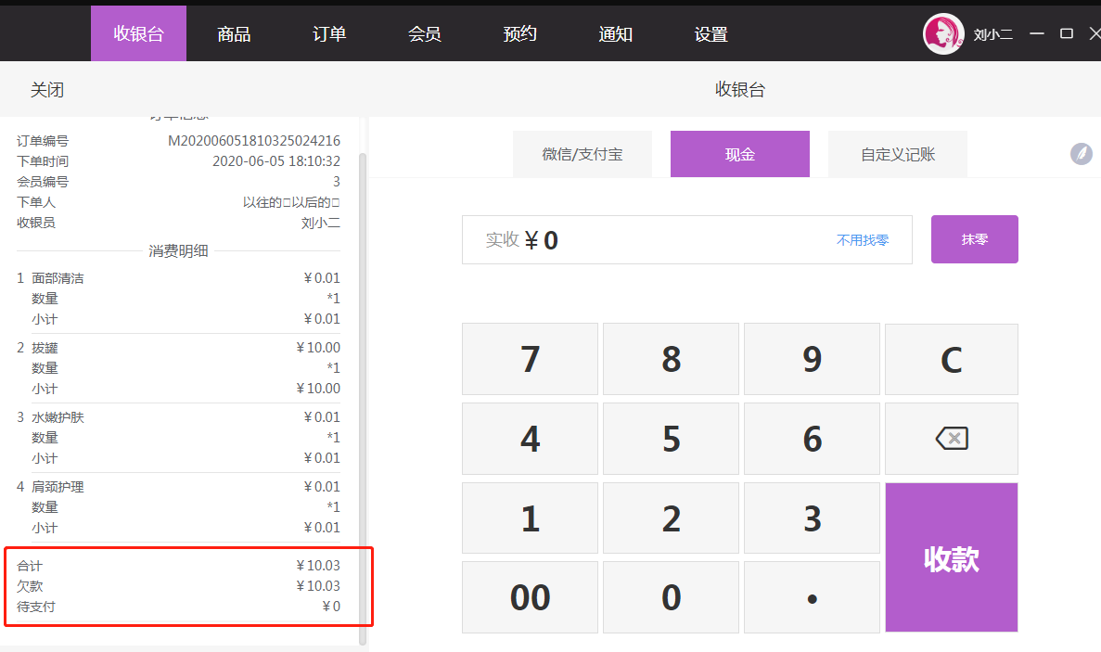Maximize the application window
1101x652 pixels.
pos(1067,33)
